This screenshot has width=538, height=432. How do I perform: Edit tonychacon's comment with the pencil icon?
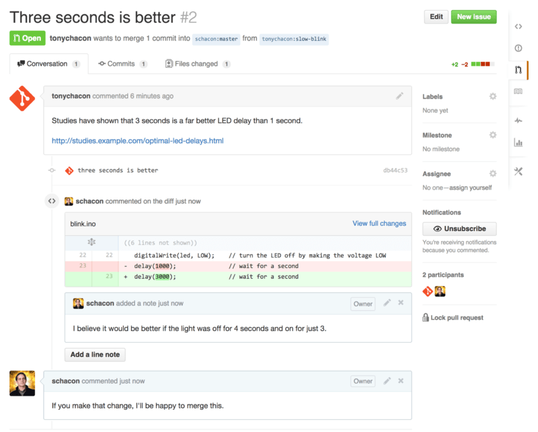[400, 96]
